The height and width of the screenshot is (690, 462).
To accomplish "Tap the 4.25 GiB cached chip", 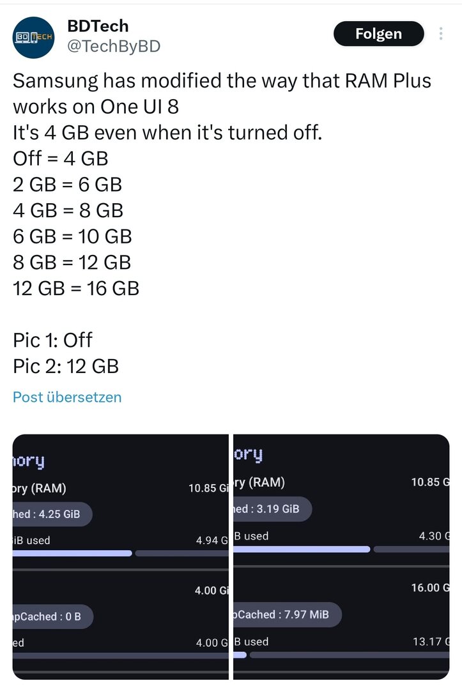I will point(52,513).
